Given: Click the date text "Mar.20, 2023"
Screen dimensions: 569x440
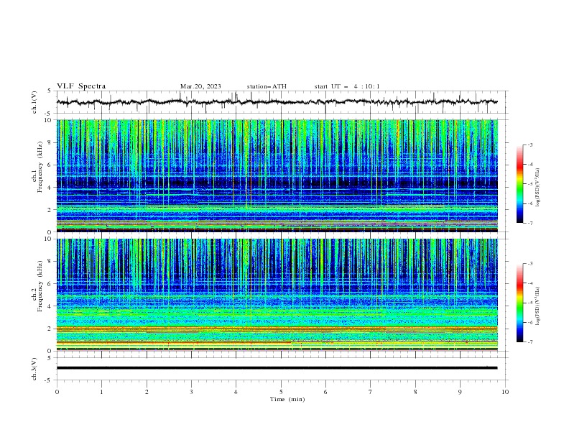Looking at the screenshot, I should [200, 86].
